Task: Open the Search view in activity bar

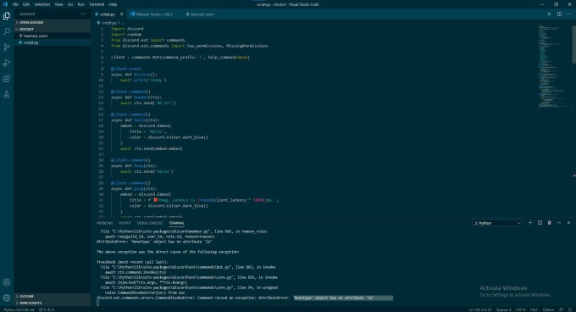Action: click(x=7, y=31)
